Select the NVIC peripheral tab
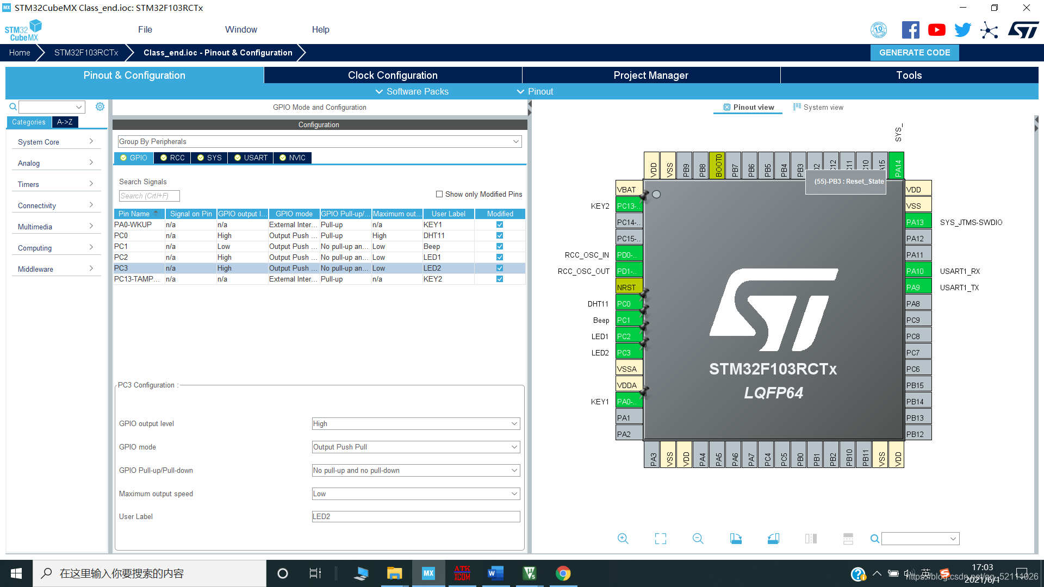Screen dimensions: 1044x587 coord(293,158)
